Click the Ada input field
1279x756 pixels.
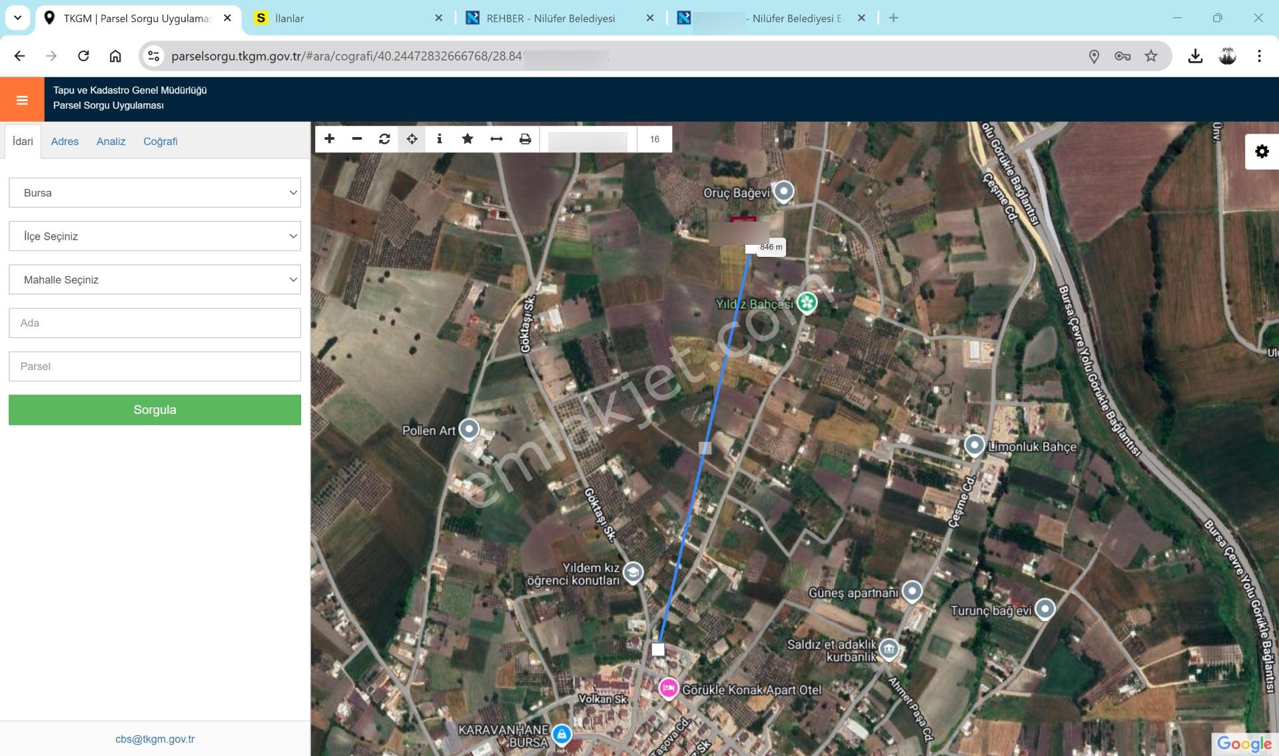pyautogui.click(x=155, y=323)
